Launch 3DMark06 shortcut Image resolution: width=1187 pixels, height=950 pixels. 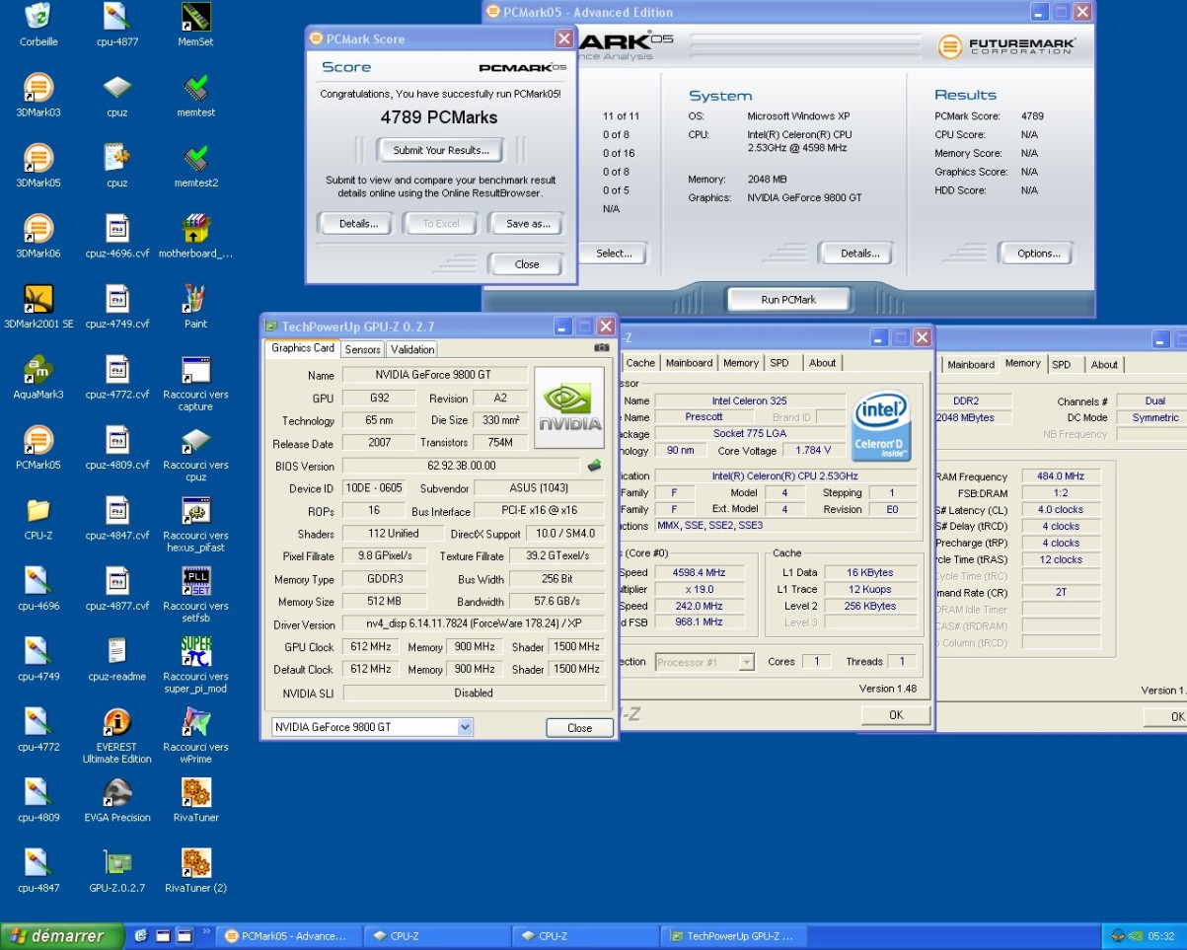pyautogui.click(x=37, y=229)
